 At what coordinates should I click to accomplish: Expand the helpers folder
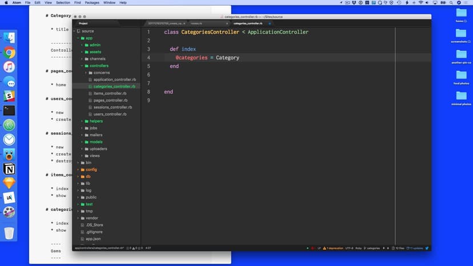click(96, 121)
